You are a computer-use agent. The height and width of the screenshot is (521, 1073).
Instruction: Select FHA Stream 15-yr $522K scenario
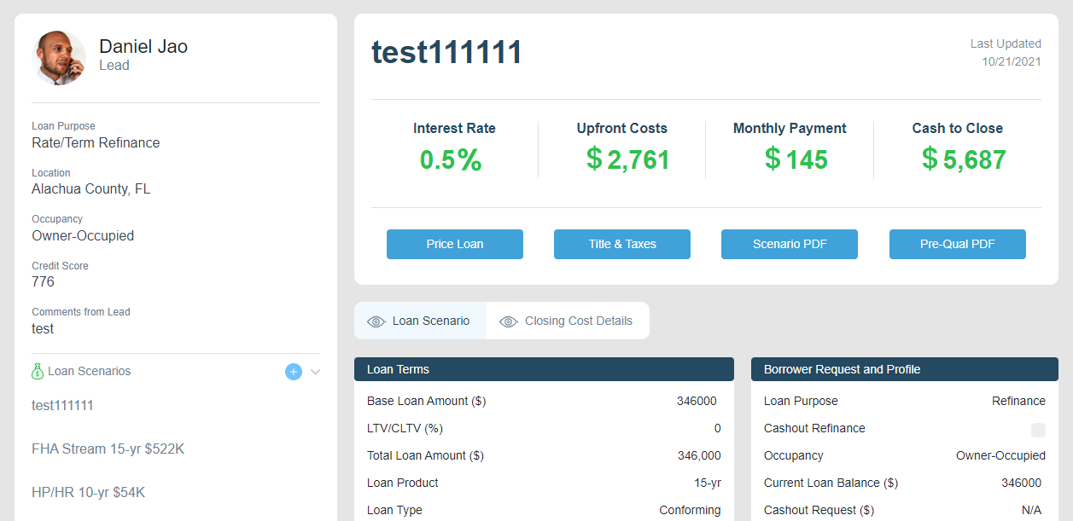coord(108,449)
